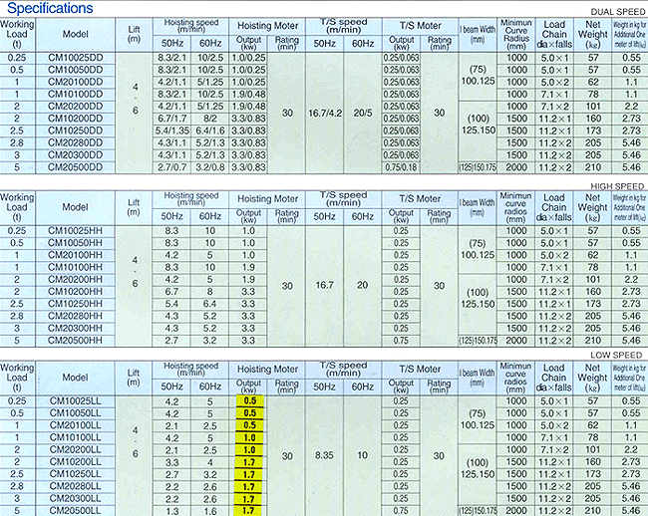This screenshot has width=648, height=516.
Task: Click highlighted 1.0 output for CM10100LL
Action: tap(249, 437)
